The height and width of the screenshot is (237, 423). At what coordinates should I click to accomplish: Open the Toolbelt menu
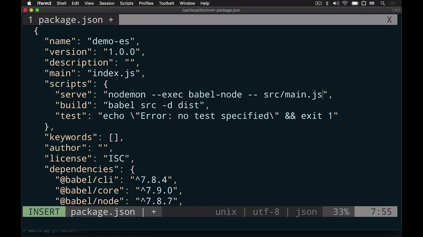pos(167,3)
